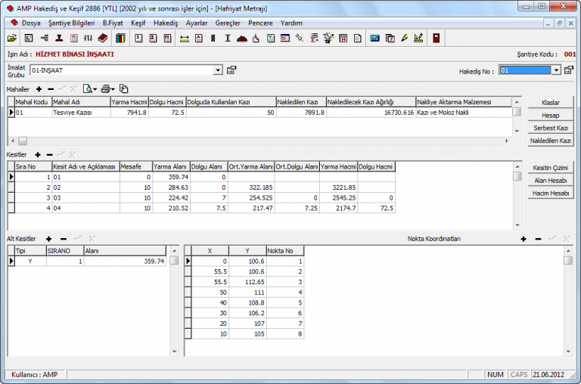Click the Kesitin Çizimi button
The height and width of the screenshot is (384, 581).
click(550, 167)
